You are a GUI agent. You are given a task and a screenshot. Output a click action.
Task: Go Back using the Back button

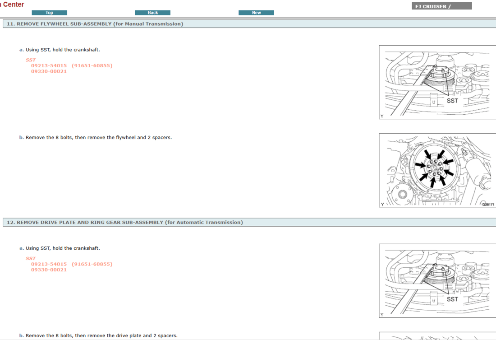click(152, 13)
